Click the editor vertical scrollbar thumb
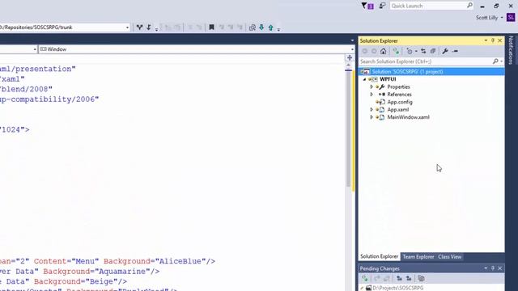The image size is (518, 291). [348, 129]
